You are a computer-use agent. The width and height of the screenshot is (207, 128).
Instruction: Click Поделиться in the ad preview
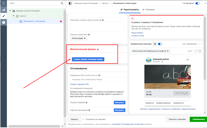click(178, 103)
